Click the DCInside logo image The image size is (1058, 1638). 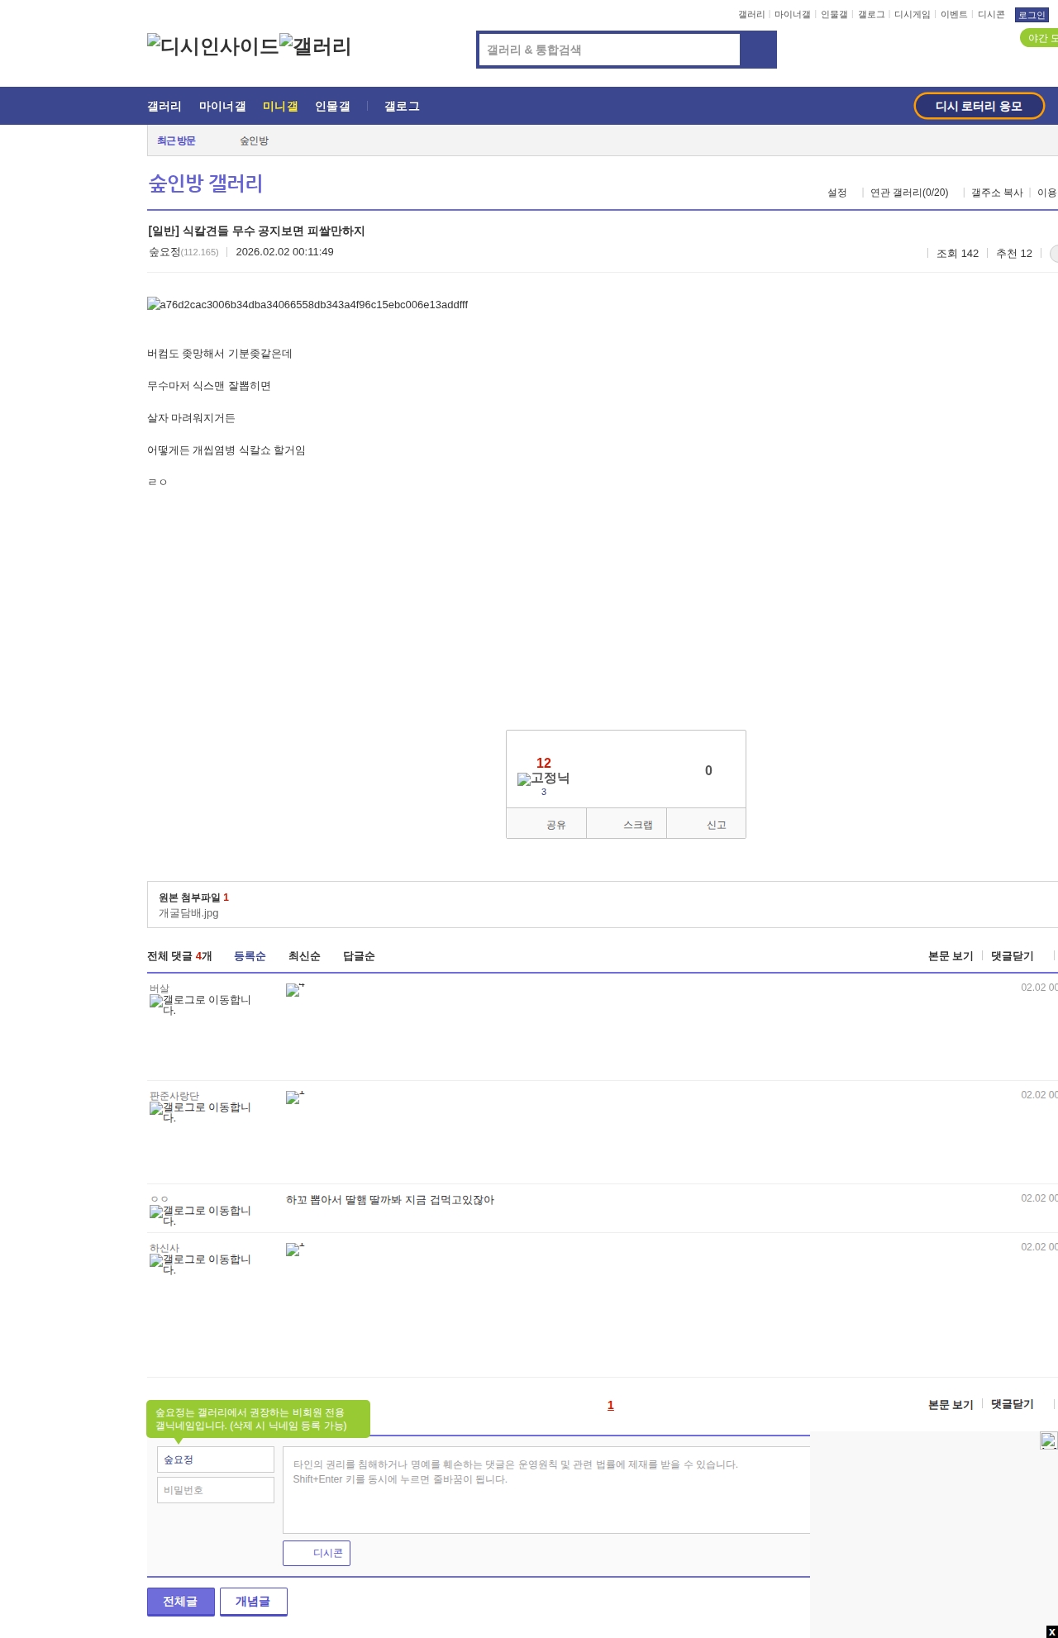[x=212, y=46]
